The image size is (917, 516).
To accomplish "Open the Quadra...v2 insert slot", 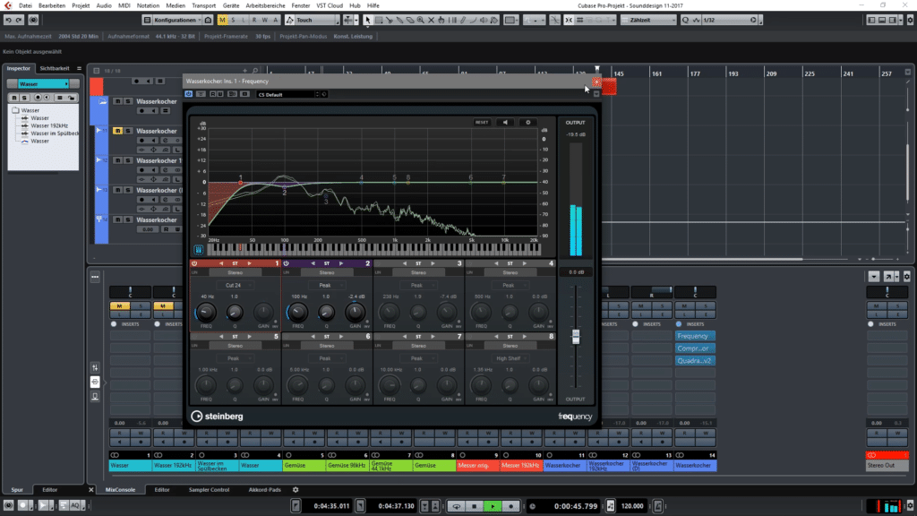I will click(x=695, y=361).
